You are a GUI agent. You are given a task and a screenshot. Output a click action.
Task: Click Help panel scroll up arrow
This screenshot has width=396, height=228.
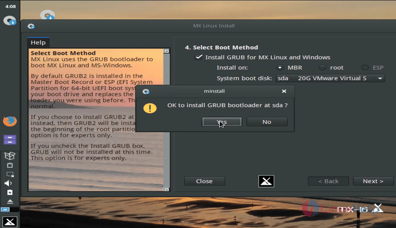(166, 51)
